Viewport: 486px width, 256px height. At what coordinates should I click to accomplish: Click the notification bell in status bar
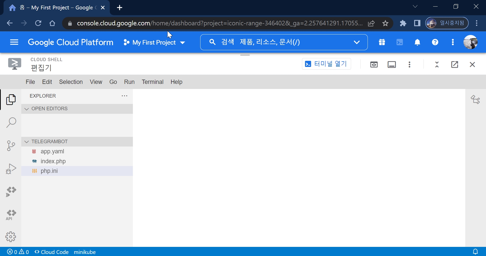click(476, 252)
